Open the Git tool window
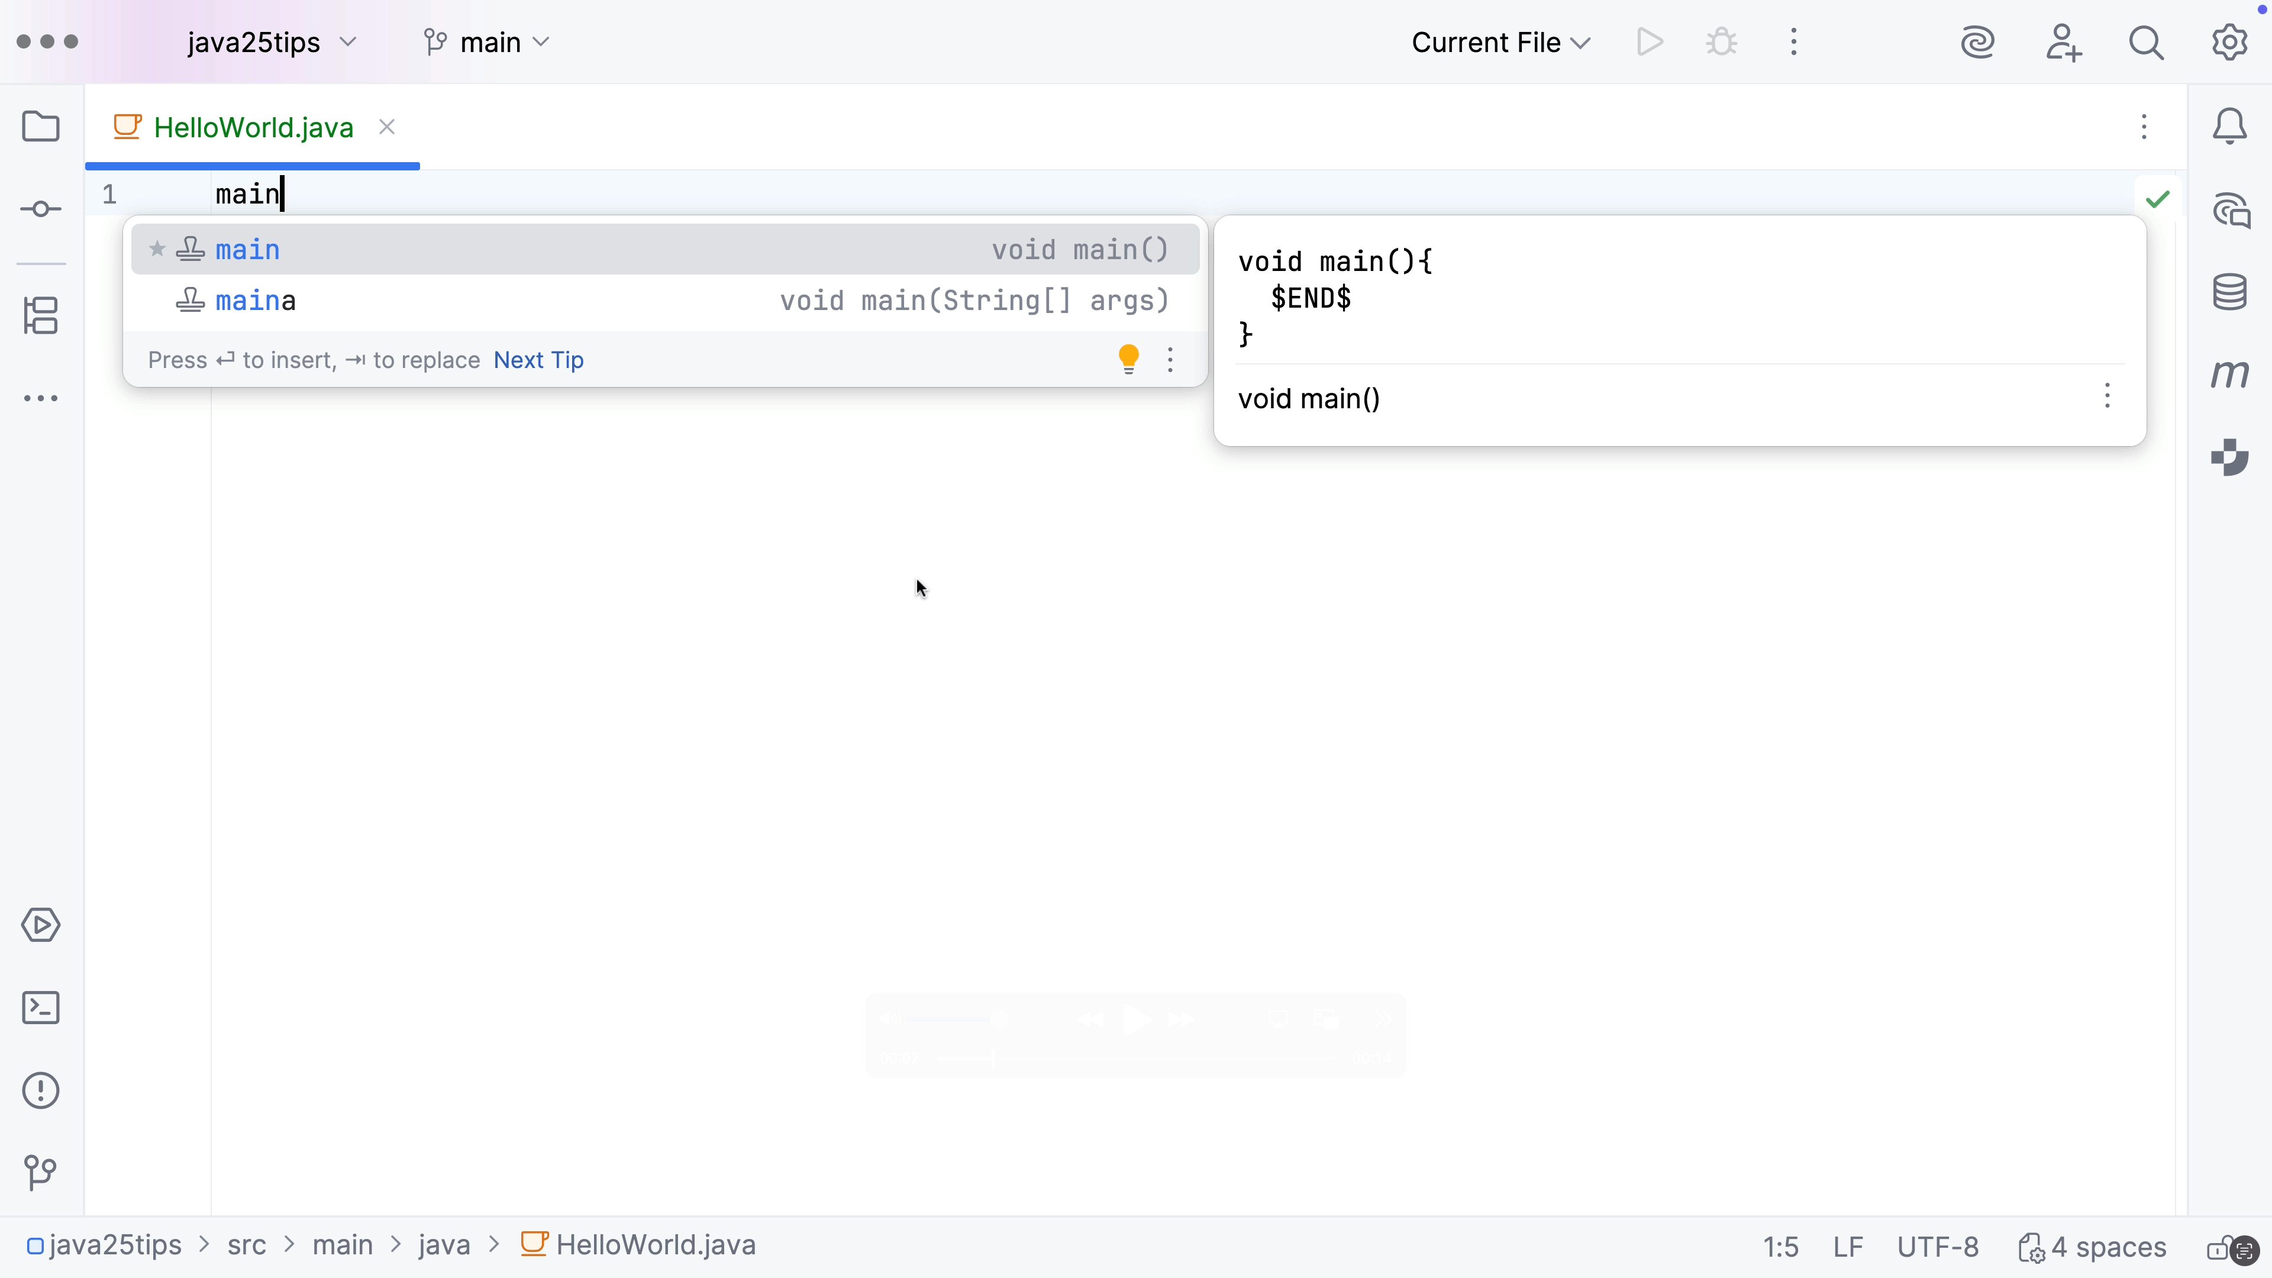Screen dimensions: 2272x1278 pyautogui.click(x=41, y=1172)
